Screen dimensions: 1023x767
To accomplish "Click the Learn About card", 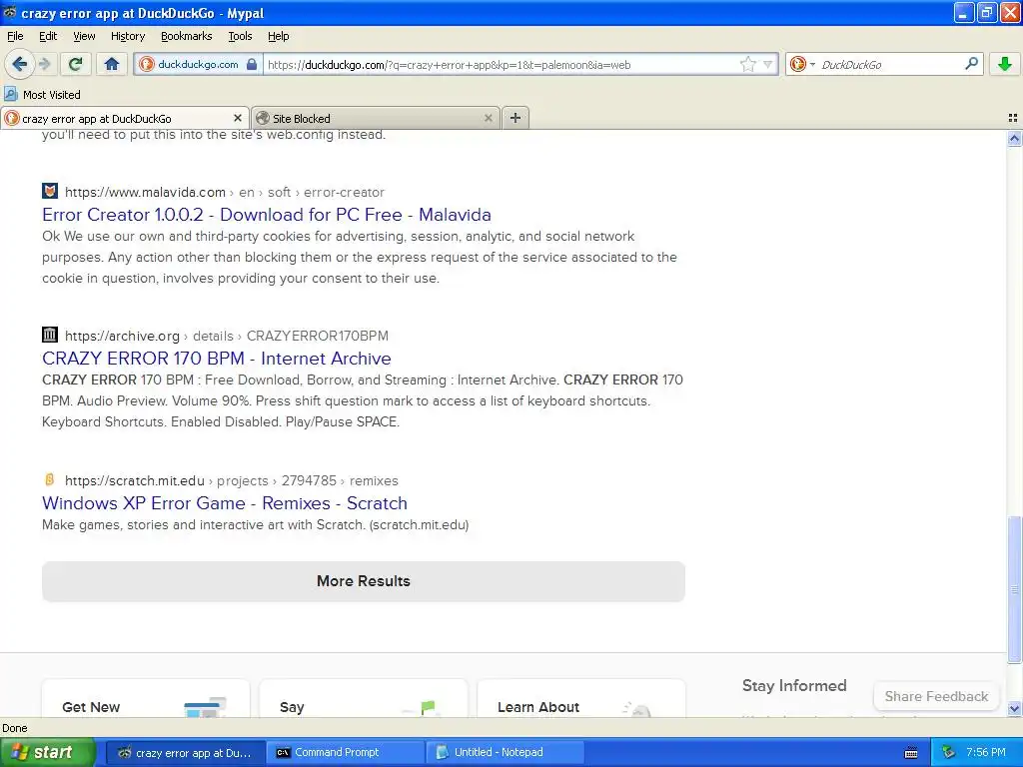I will point(581,698).
